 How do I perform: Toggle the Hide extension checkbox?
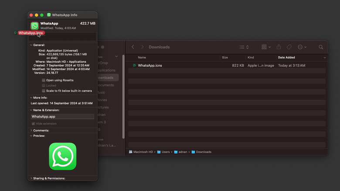34,123
